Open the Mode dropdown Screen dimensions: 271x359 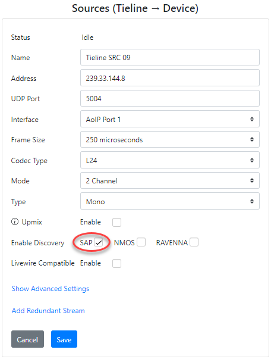coord(170,180)
